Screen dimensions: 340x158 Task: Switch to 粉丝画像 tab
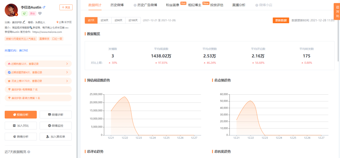pyautogui.click(x=173, y=5)
